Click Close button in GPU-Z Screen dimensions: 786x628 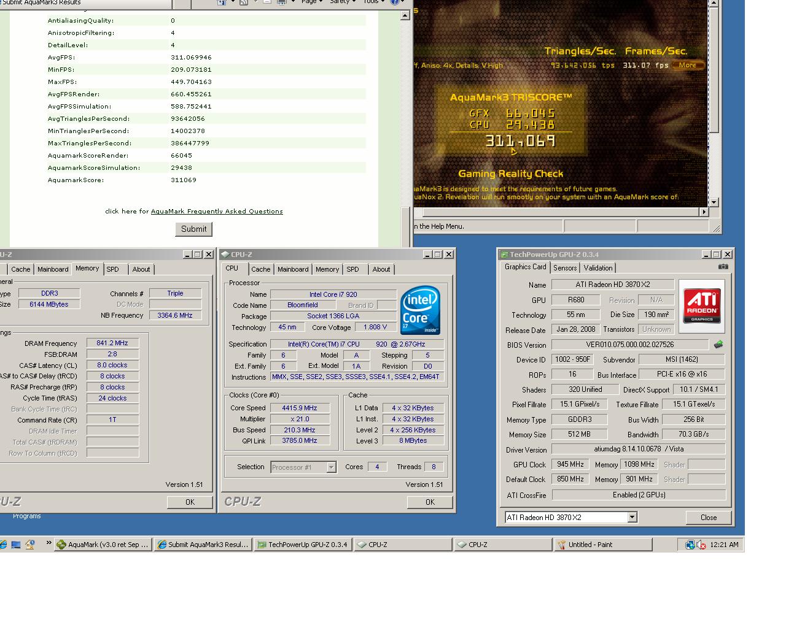click(x=709, y=518)
